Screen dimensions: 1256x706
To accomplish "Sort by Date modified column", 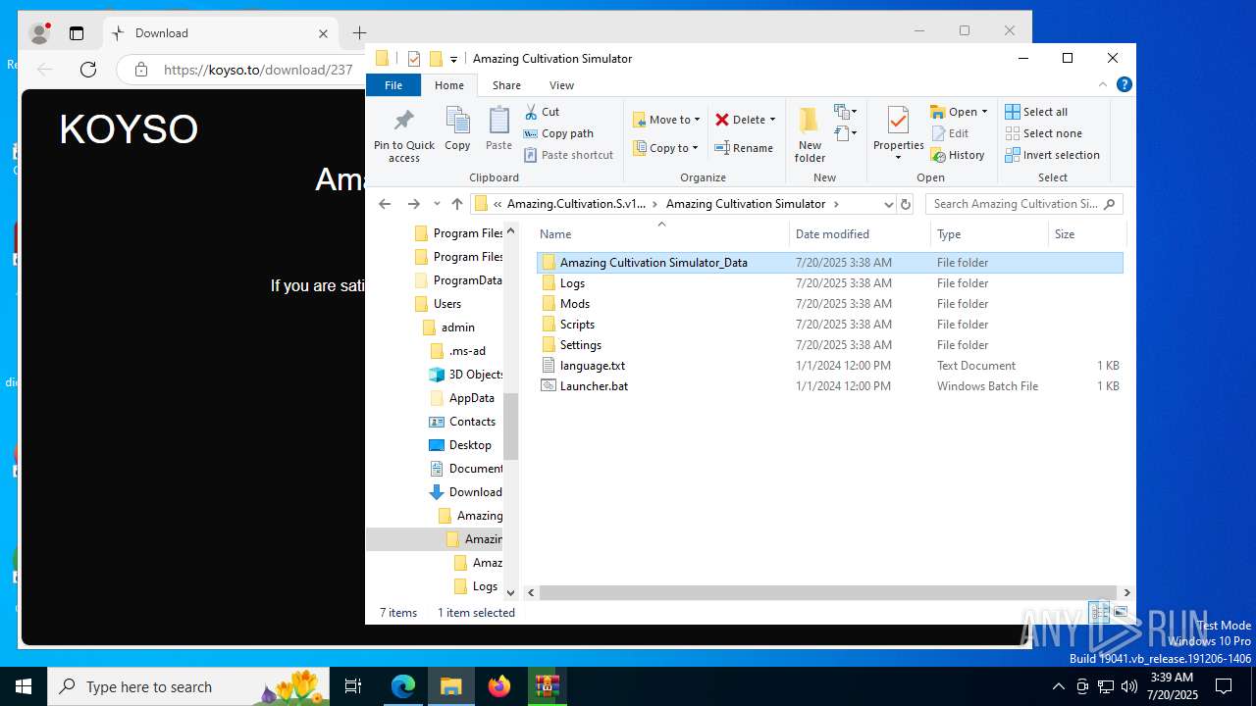I will [859, 234].
